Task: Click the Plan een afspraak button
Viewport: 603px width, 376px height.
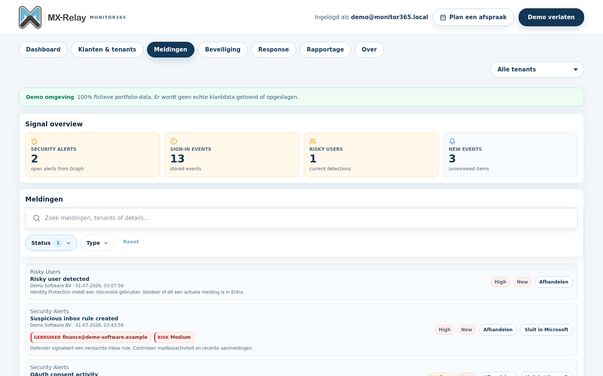Action: (x=473, y=17)
